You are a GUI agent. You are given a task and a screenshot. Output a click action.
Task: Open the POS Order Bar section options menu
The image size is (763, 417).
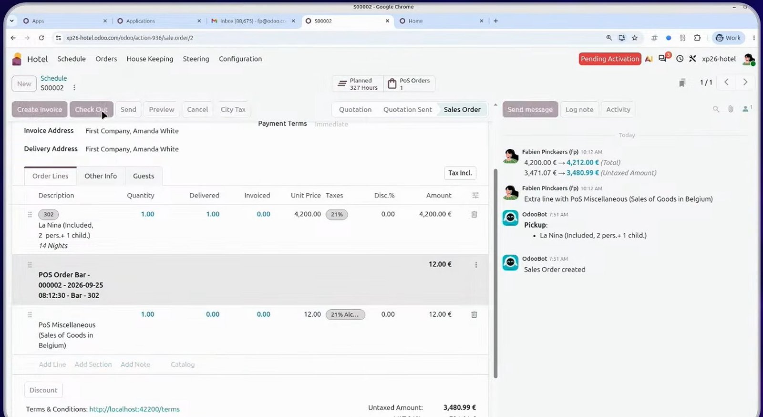[x=476, y=265]
